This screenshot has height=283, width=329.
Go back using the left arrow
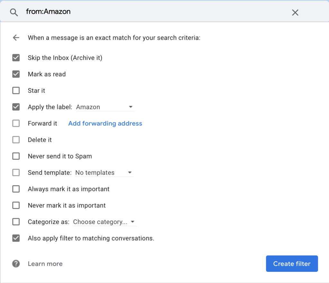pyautogui.click(x=16, y=38)
